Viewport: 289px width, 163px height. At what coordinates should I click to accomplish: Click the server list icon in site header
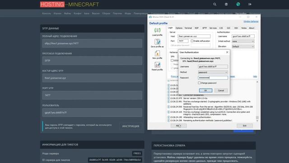pos(226,4)
